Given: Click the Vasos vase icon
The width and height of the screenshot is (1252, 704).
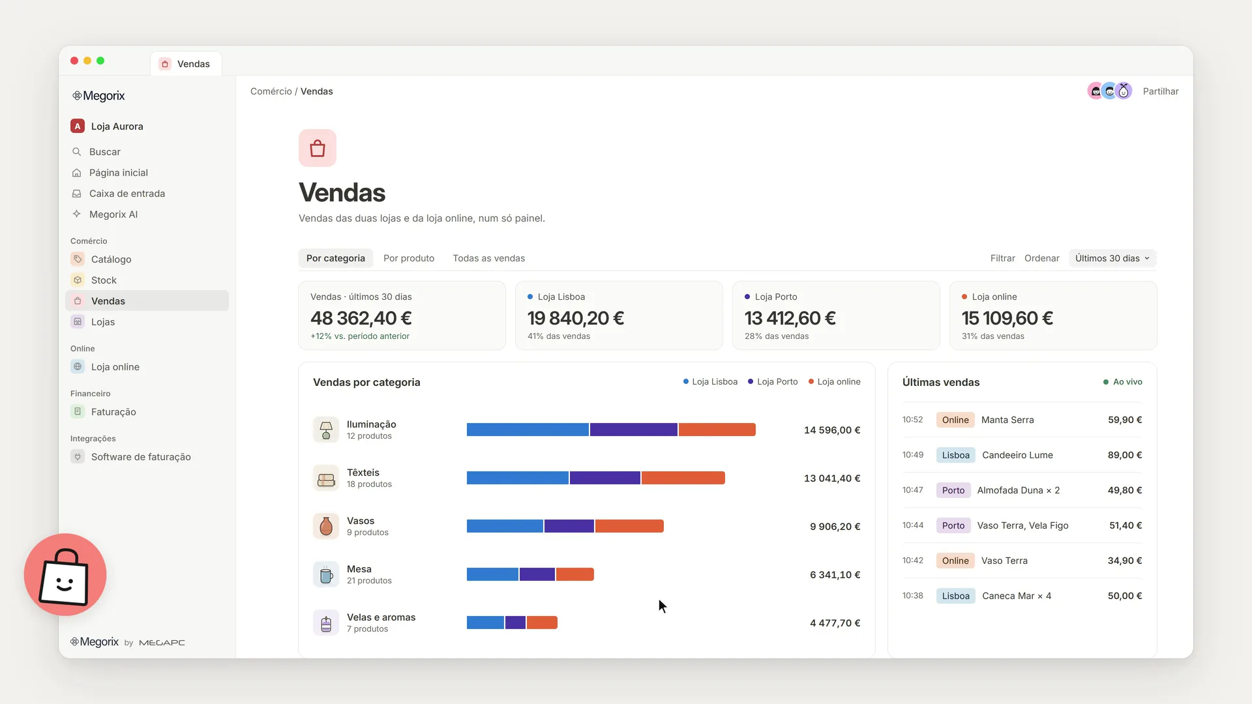Looking at the screenshot, I should tap(326, 526).
